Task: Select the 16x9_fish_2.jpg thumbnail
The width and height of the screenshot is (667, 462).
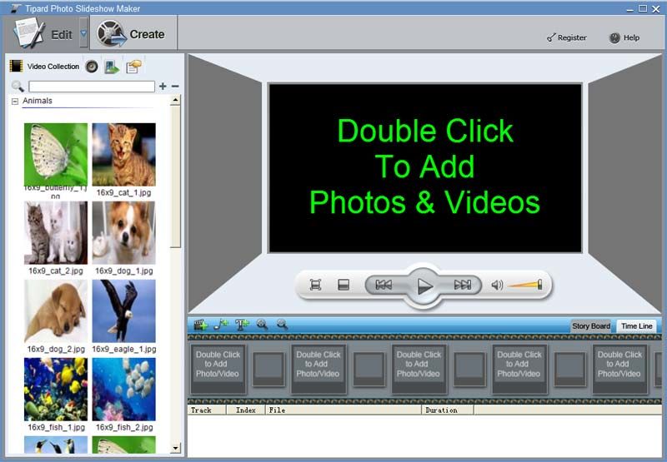Action: (x=123, y=389)
